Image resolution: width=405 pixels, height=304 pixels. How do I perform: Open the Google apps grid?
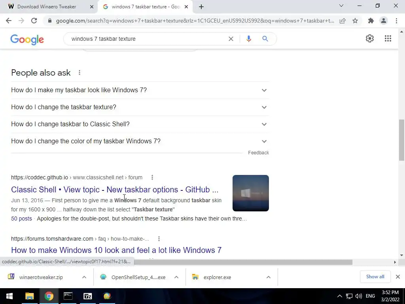(x=388, y=38)
